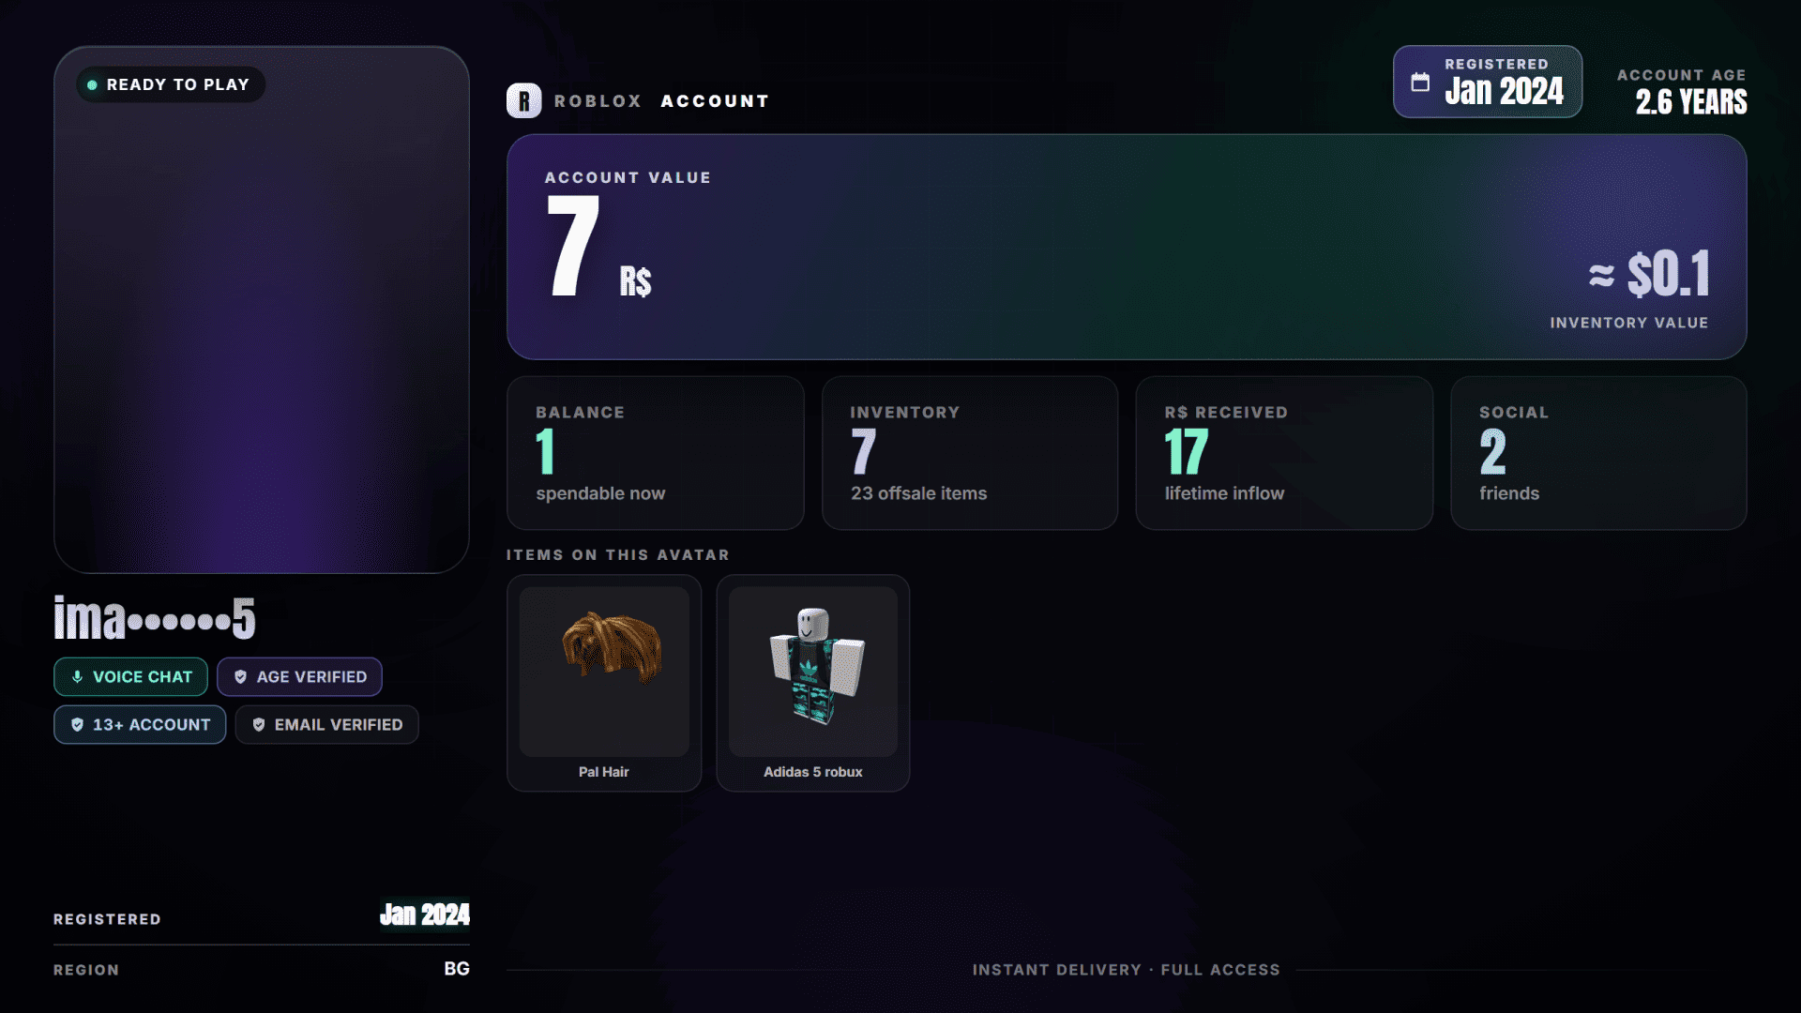Select the Email Verified badge
Image resolution: width=1801 pixels, height=1013 pixels.
pyautogui.click(x=326, y=724)
